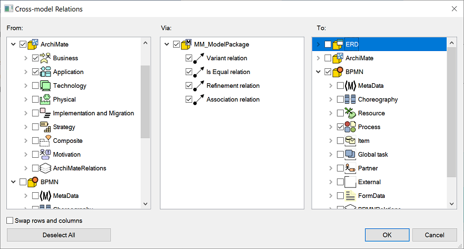Click the MM_ModelPackage icon in Via panel

coord(187,44)
